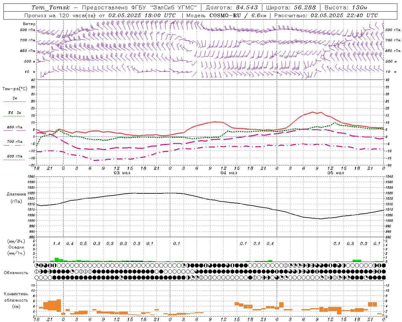The width and height of the screenshot is (402, 322).
Task: Click the Давление pressure chart label
Action: [16, 194]
